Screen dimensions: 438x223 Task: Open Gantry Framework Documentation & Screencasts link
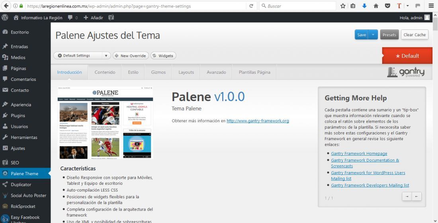pyautogui.click(x=365, y=163)
